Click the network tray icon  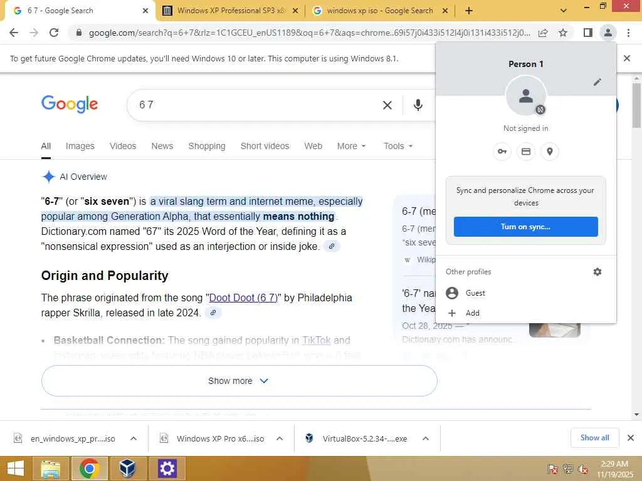[x=567, y=468]
